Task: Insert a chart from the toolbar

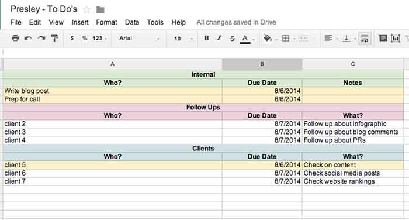Action: 396,38
